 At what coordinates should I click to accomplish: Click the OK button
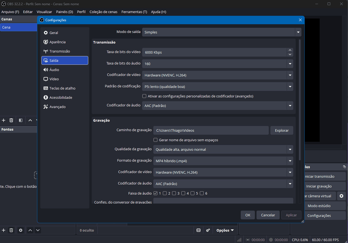[248, 215]
